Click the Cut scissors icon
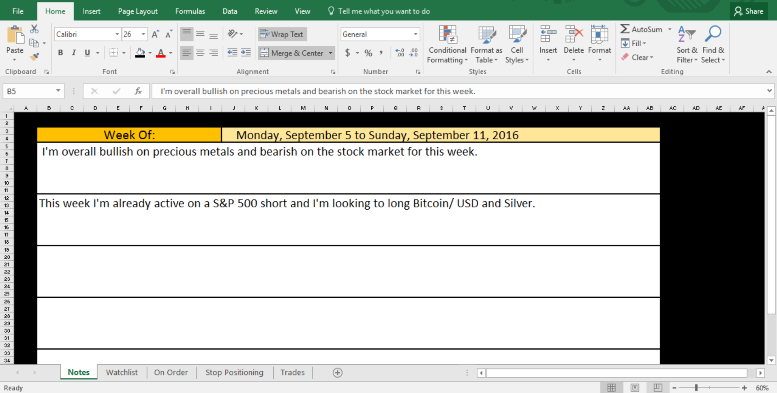 pyautogui.click(x=34, y=29)
